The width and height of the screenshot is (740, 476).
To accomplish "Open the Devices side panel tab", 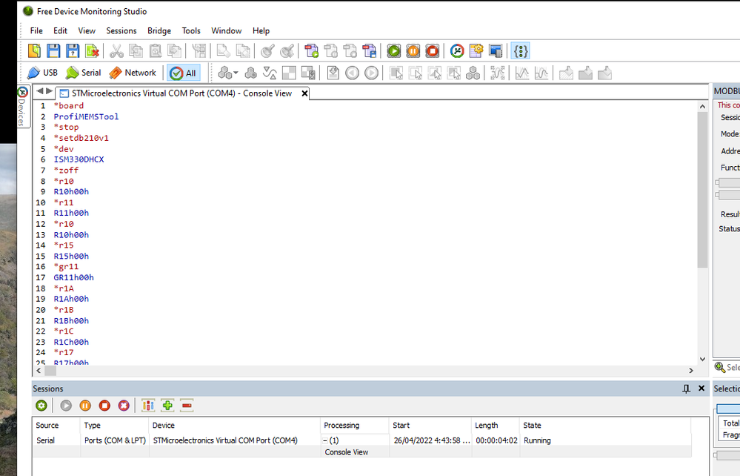I will 22,106.
